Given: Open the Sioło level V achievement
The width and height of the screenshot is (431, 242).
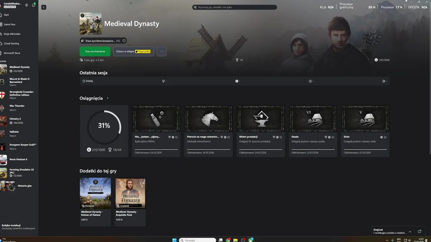Looking at the screenshot, I should click(x=365, y=131).
